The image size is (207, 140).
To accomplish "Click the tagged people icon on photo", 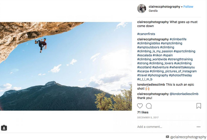I will tap(4, 128).
